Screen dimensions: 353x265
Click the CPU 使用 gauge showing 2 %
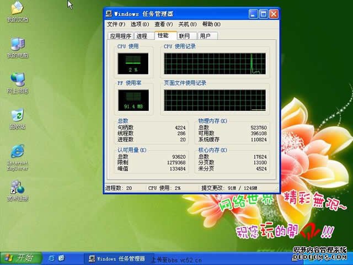point(133,64)
